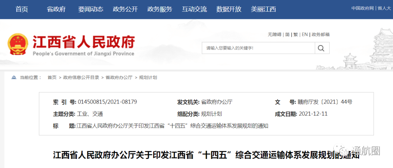Screen dimensions: 393x168
Task: Click the 江西省人民政府 site title
Action: point(84,42)
